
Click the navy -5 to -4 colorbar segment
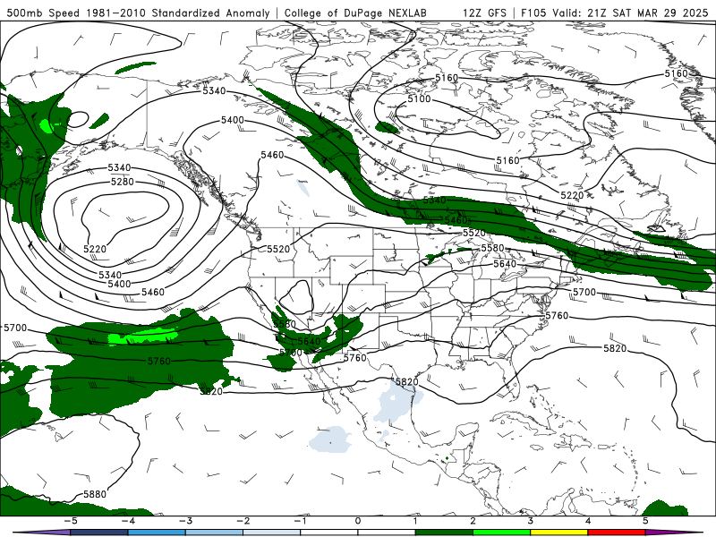[99, 533]
